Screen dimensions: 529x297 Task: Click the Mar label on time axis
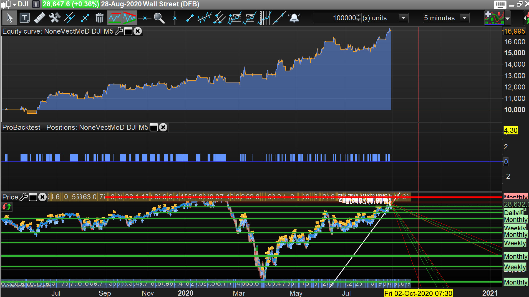click(239, 293)
